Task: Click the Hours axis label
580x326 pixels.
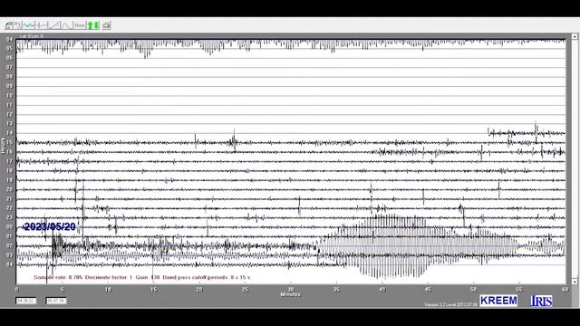Action: point(3,146)
